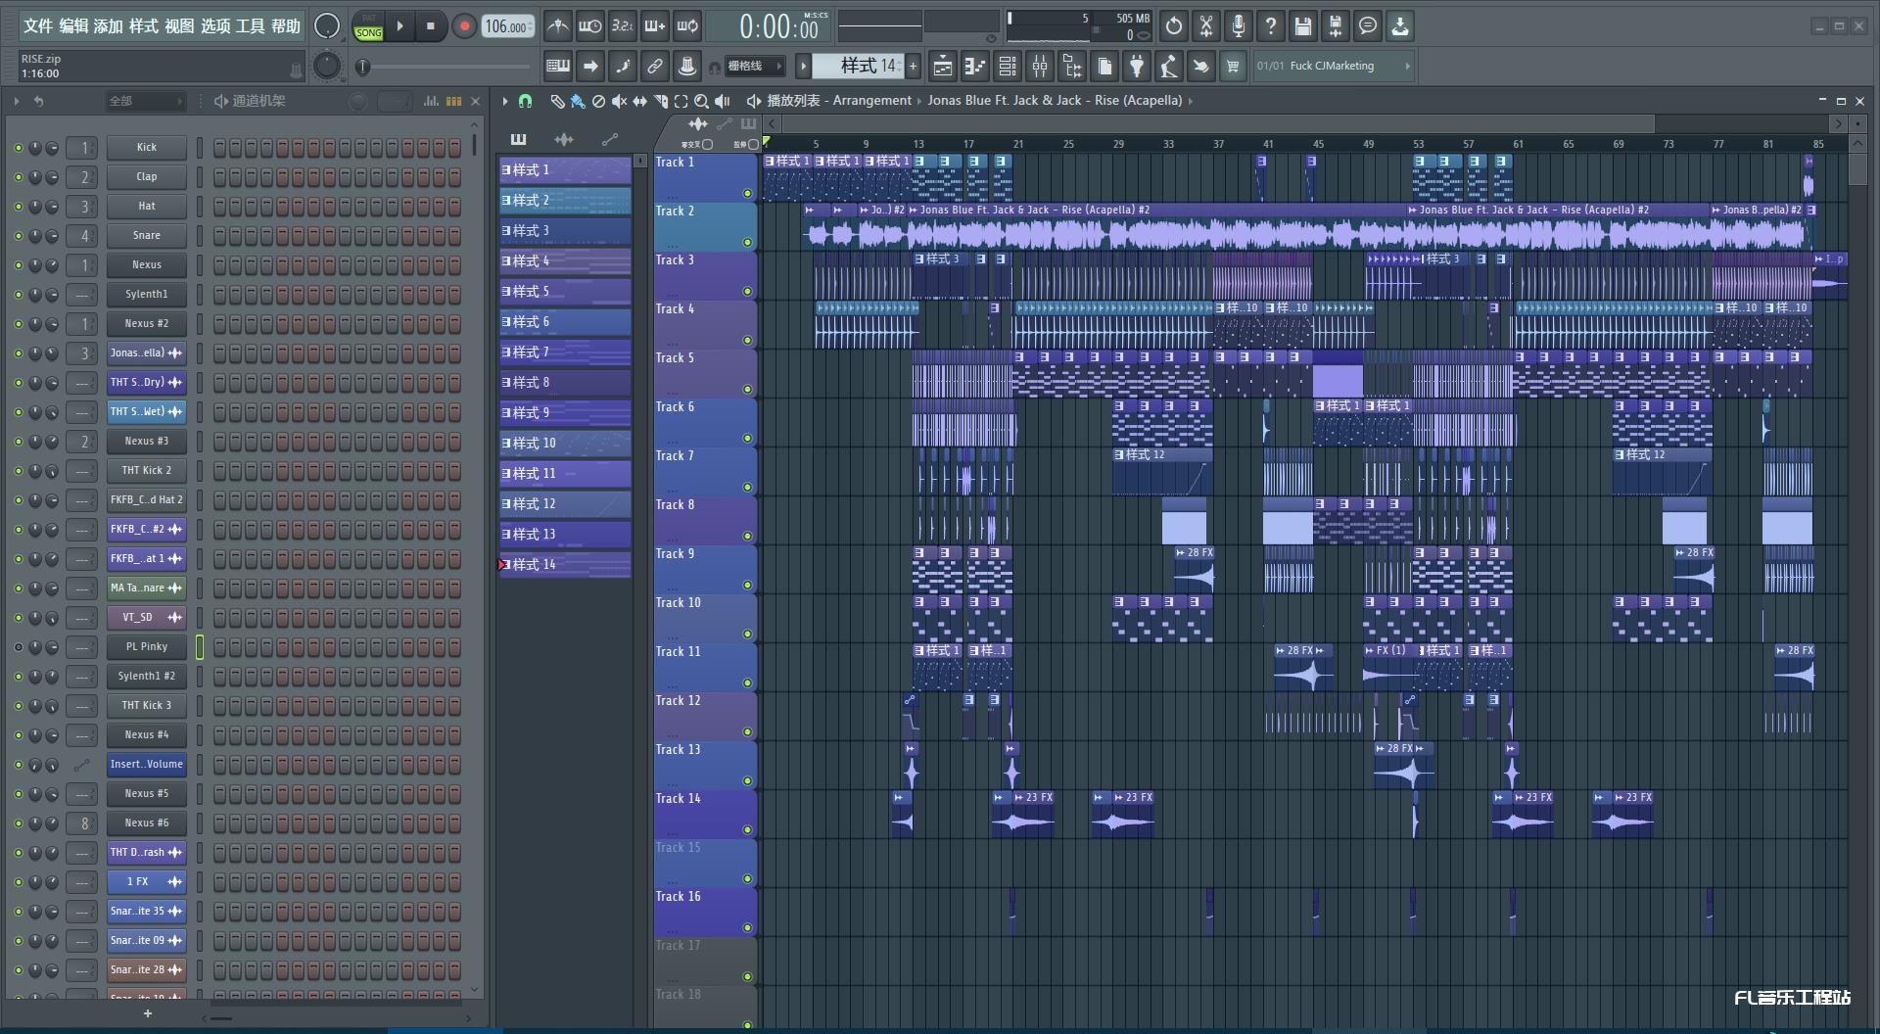The width and height of the screenshot is (1880, 1034).
Task: Click the save project floppy icon
Action: [x=1302, y=26]
